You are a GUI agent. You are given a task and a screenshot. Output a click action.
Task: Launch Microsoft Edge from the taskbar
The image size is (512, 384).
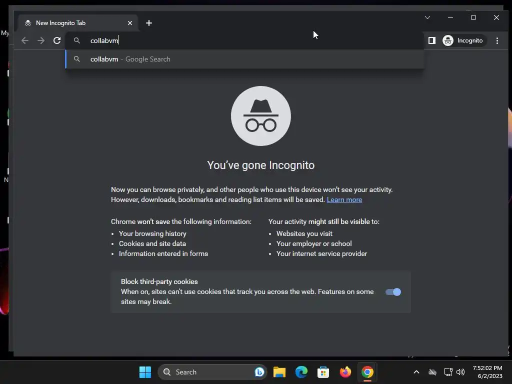click(301, 372)
